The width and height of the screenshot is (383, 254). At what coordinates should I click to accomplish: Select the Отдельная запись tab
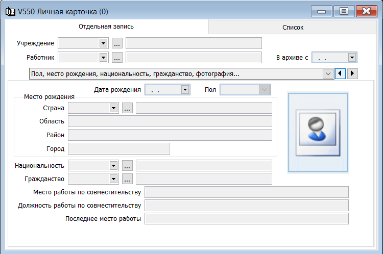pos(106,27)
